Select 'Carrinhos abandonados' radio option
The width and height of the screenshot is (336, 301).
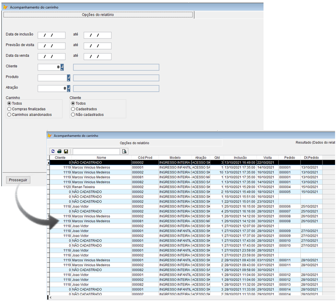(x=9, y=114)
